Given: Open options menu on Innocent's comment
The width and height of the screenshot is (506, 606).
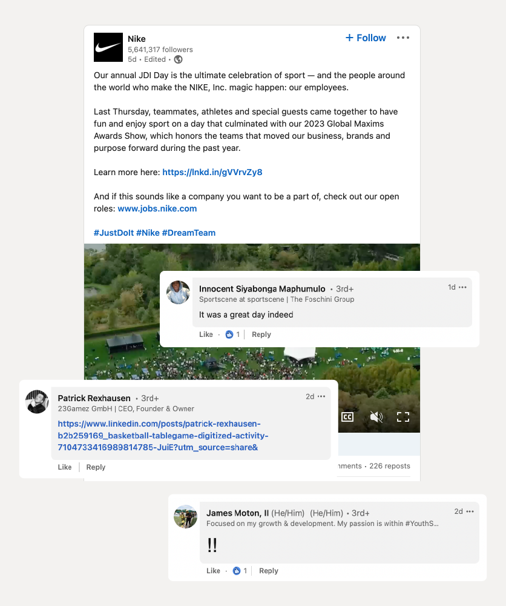Looking at the screenshot, I should click(x=463, y=287).
